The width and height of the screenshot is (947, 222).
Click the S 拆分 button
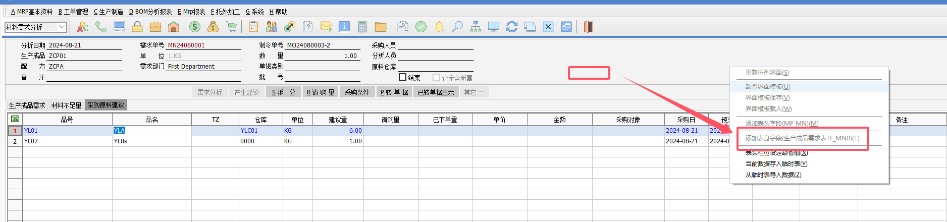283,92
